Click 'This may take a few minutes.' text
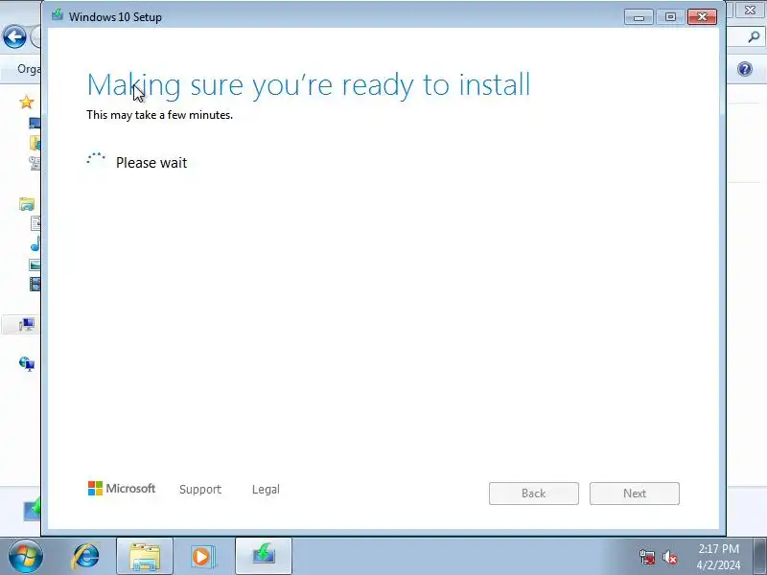 [x=159, y=115]
